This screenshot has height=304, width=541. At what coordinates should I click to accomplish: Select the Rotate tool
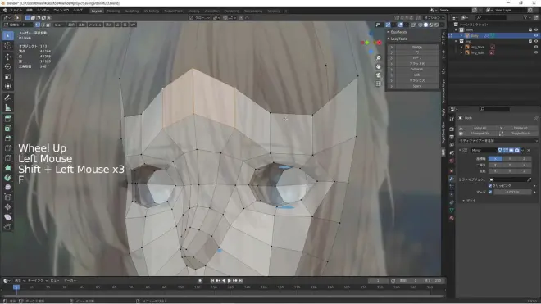(8, 66)
